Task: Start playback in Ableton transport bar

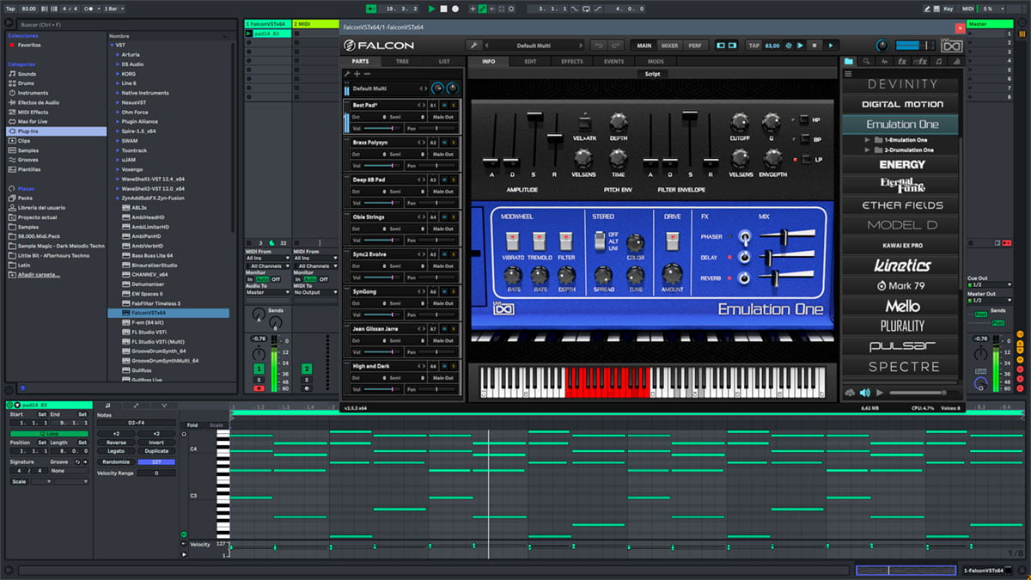Action: click(x=431, y=9)
